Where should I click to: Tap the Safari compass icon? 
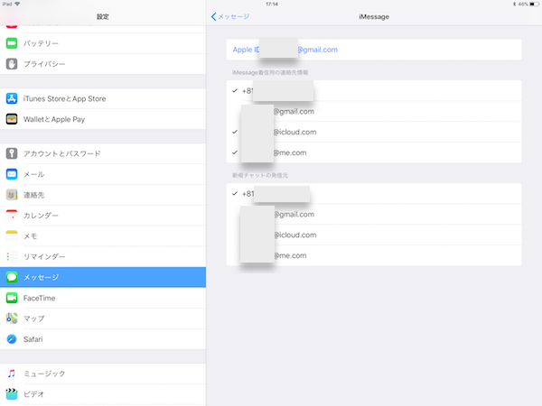[12, 339]
